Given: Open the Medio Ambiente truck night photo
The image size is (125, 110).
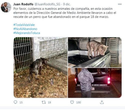Looking at the screenshot, I should click(x=95, y=83).
